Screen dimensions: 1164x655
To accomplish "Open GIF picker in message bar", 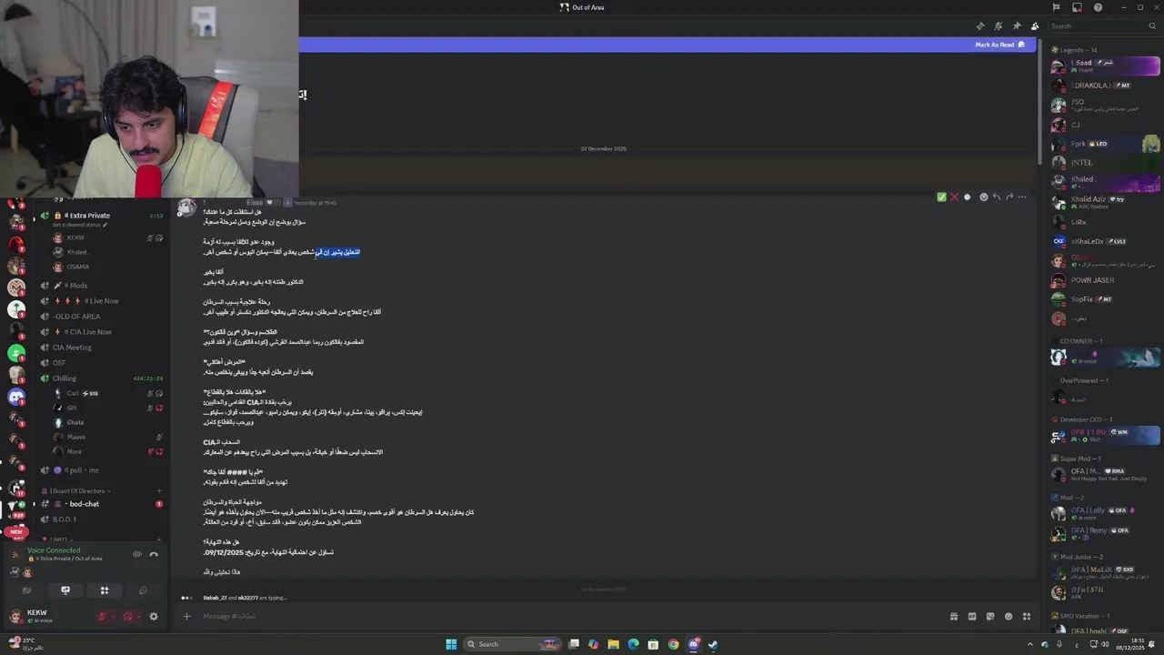I will 972,616.
